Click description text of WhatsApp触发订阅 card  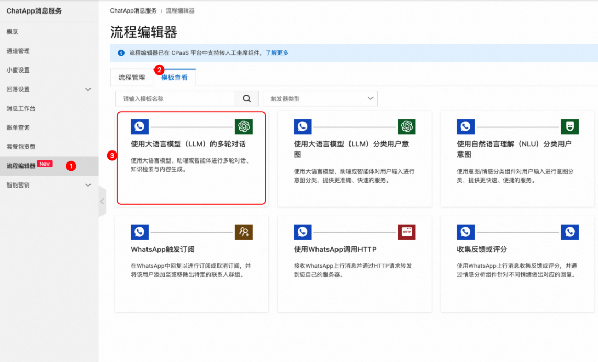tap(190, 270)
